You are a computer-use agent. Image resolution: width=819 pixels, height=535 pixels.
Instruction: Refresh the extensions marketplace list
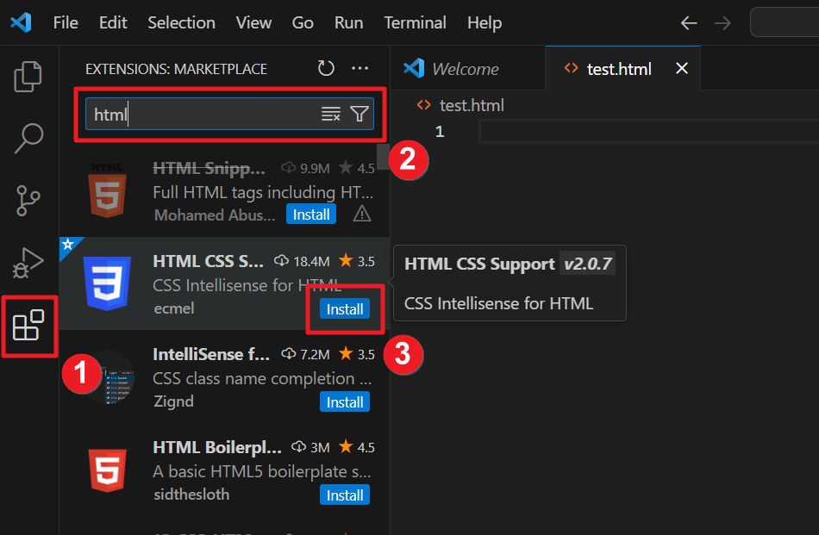tap(326, 68)
